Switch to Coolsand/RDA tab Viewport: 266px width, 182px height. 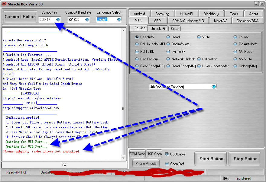pos(248,21)
